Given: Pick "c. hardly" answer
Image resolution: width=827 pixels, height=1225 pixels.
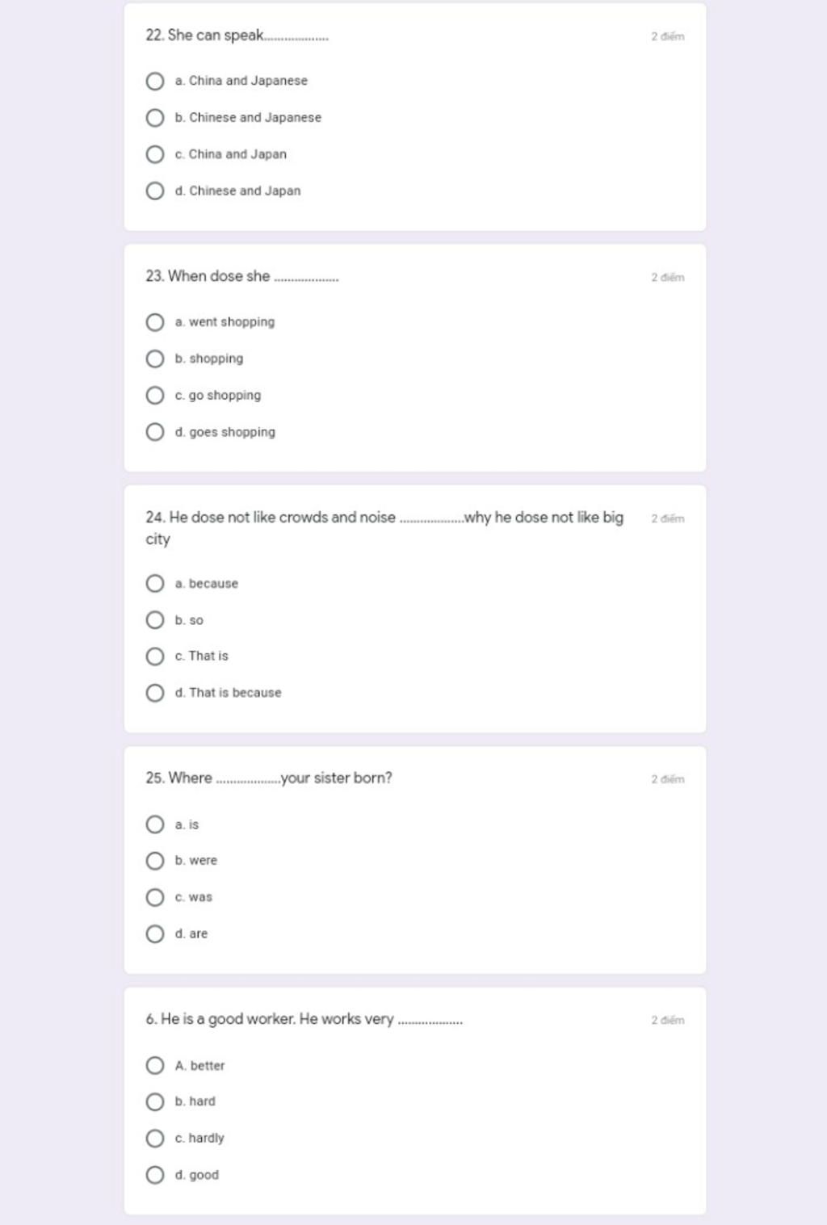Looking at the screenshot, I should [x=155, y=1138].
